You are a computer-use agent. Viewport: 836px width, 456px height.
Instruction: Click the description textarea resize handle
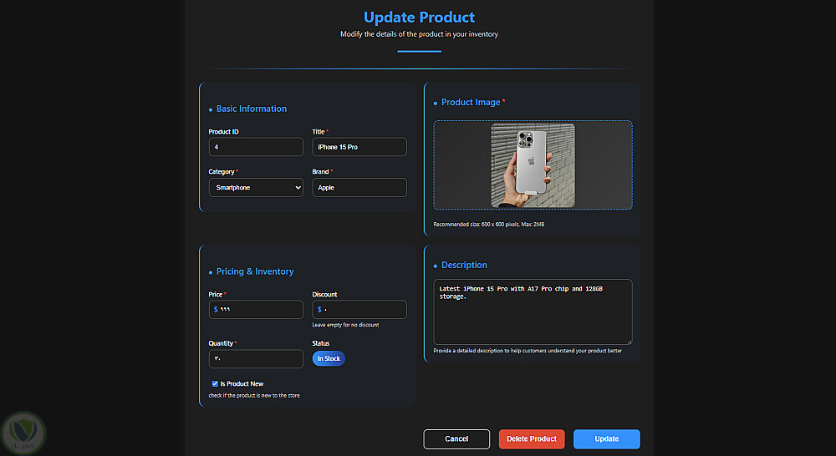630,342
